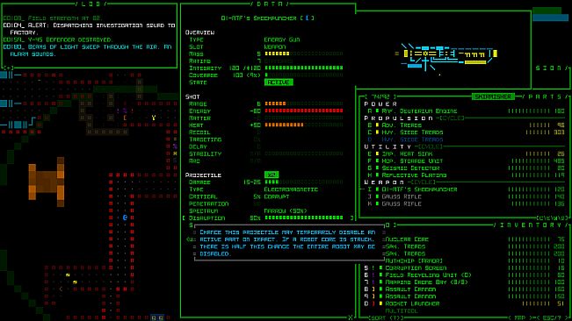Pick the orange bracket item on the map
The image size is (572, 321).
coord(125,118)
